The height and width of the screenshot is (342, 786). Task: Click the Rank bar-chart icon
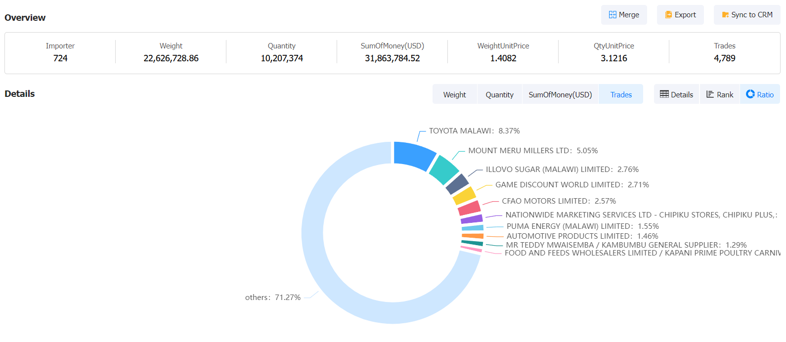pos(710,94)
